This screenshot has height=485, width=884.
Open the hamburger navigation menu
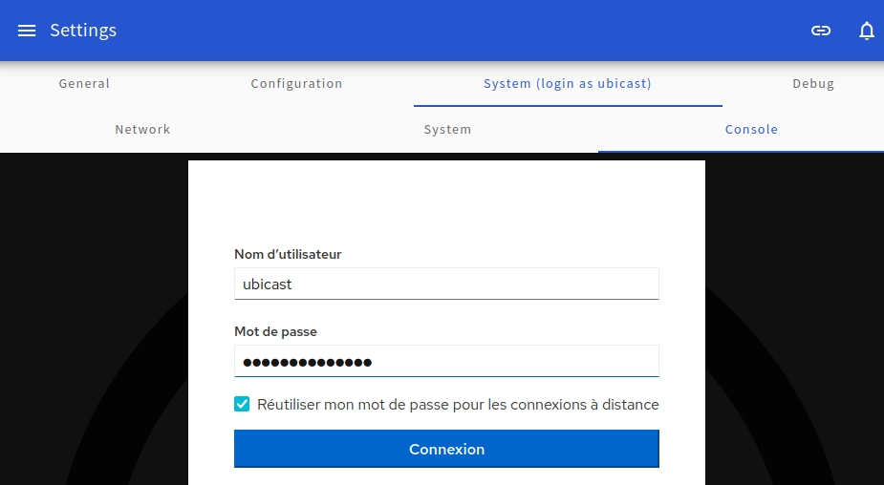(x=27, y=31)
